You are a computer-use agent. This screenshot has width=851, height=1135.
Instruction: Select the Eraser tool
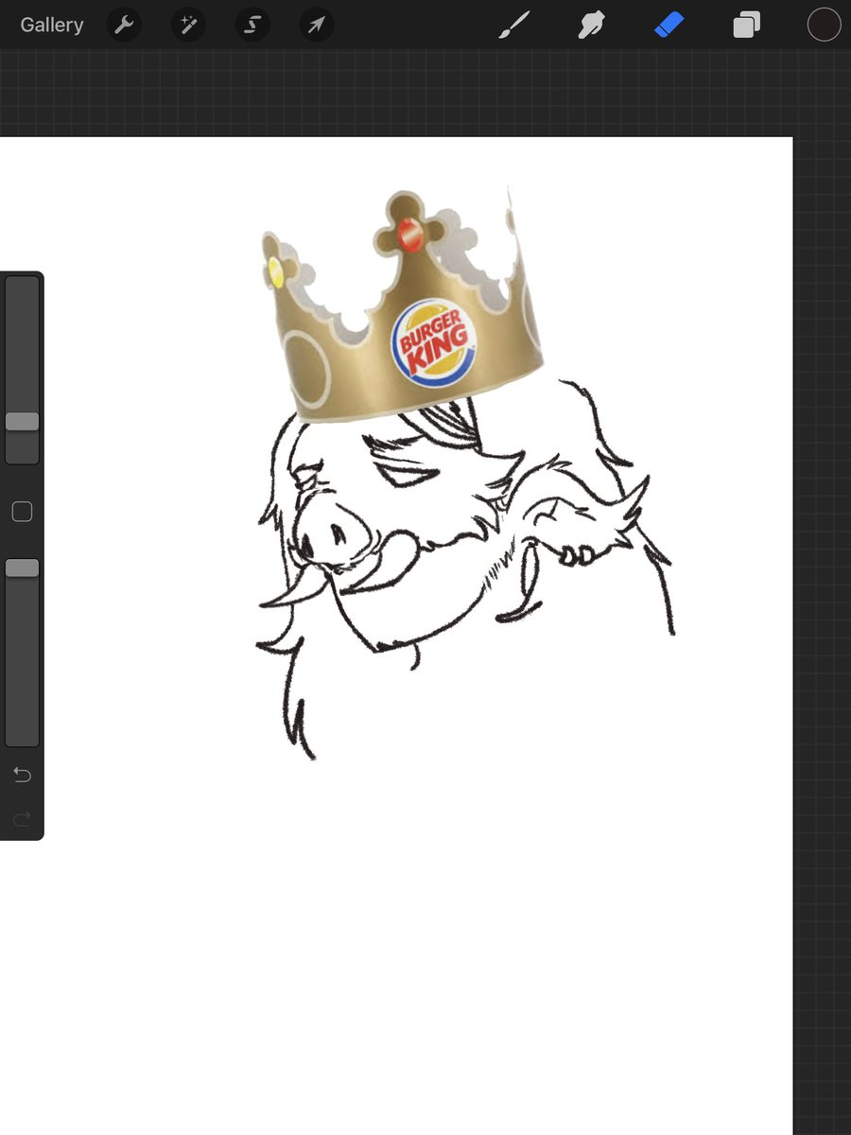669,25
